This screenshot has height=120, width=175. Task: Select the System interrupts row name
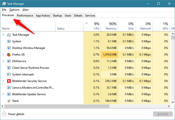[x=23, y=74]
